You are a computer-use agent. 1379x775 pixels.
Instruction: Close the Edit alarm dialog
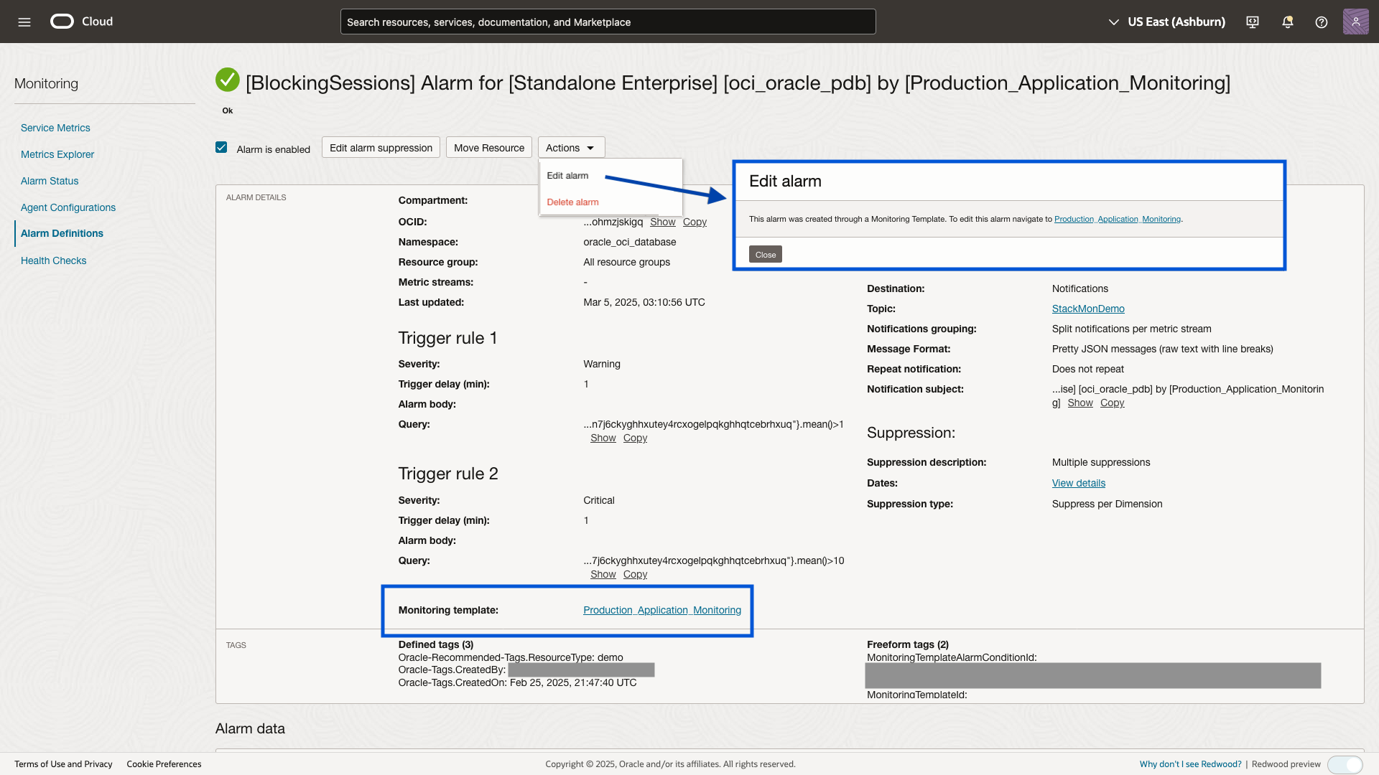click(x=765, y=255)
